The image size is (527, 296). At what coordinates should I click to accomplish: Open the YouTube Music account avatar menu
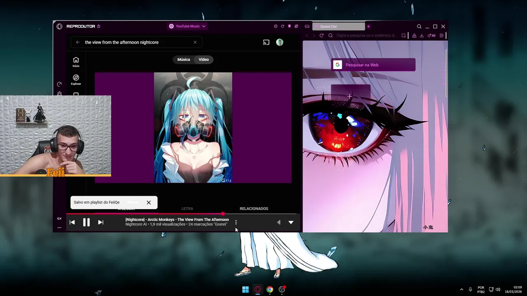[x=280, y=42]
